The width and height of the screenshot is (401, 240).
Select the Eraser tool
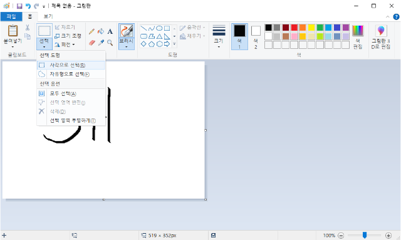(91, 43)
